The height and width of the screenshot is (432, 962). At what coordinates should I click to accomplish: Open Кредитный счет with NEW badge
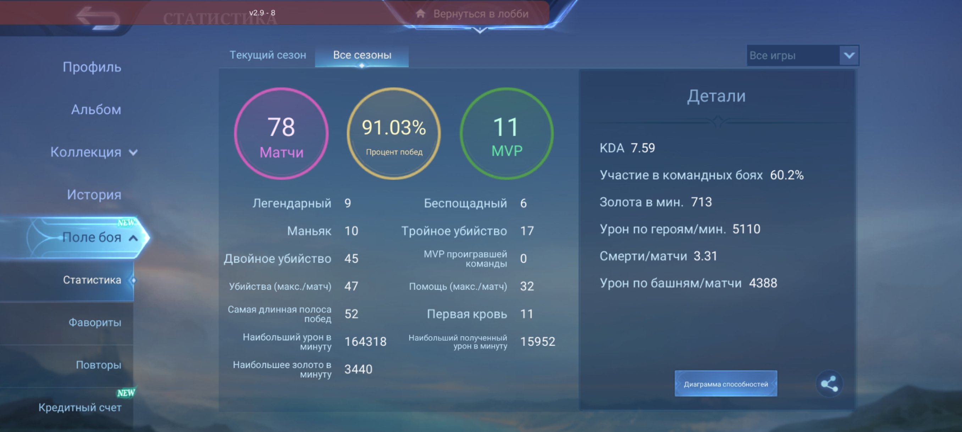pos(79,408)
